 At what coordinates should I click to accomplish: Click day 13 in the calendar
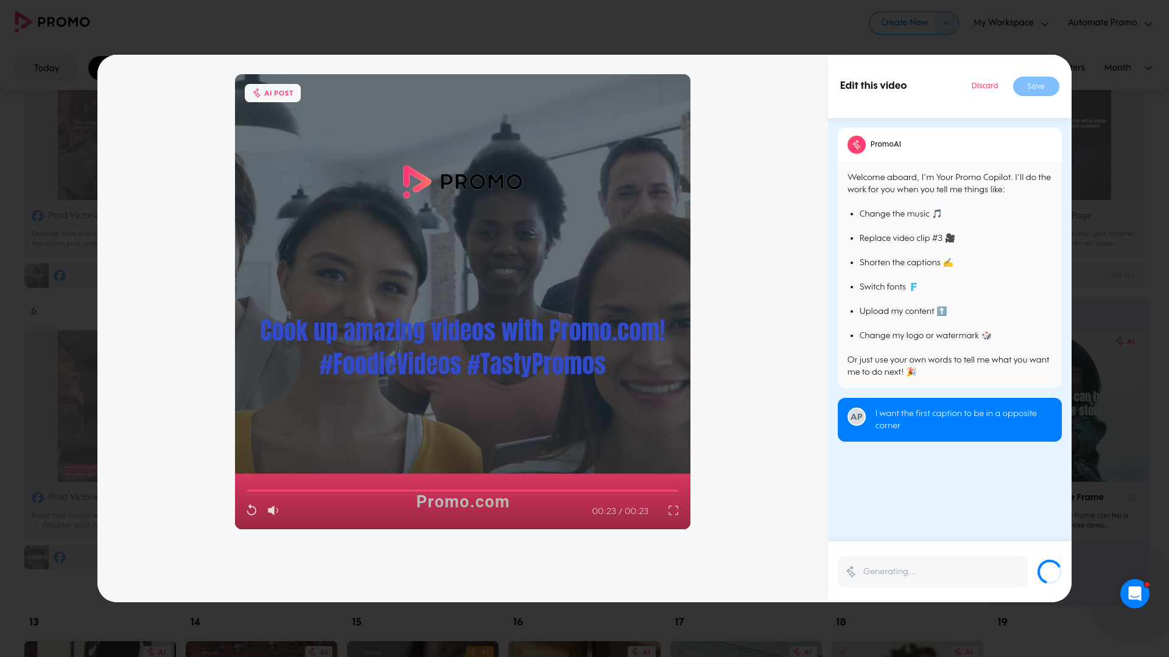click(x=33, y=622)
